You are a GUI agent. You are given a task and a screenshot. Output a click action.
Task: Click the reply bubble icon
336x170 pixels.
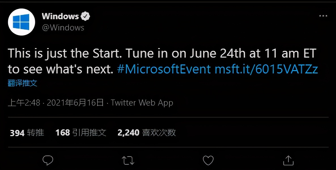[48, 160]
